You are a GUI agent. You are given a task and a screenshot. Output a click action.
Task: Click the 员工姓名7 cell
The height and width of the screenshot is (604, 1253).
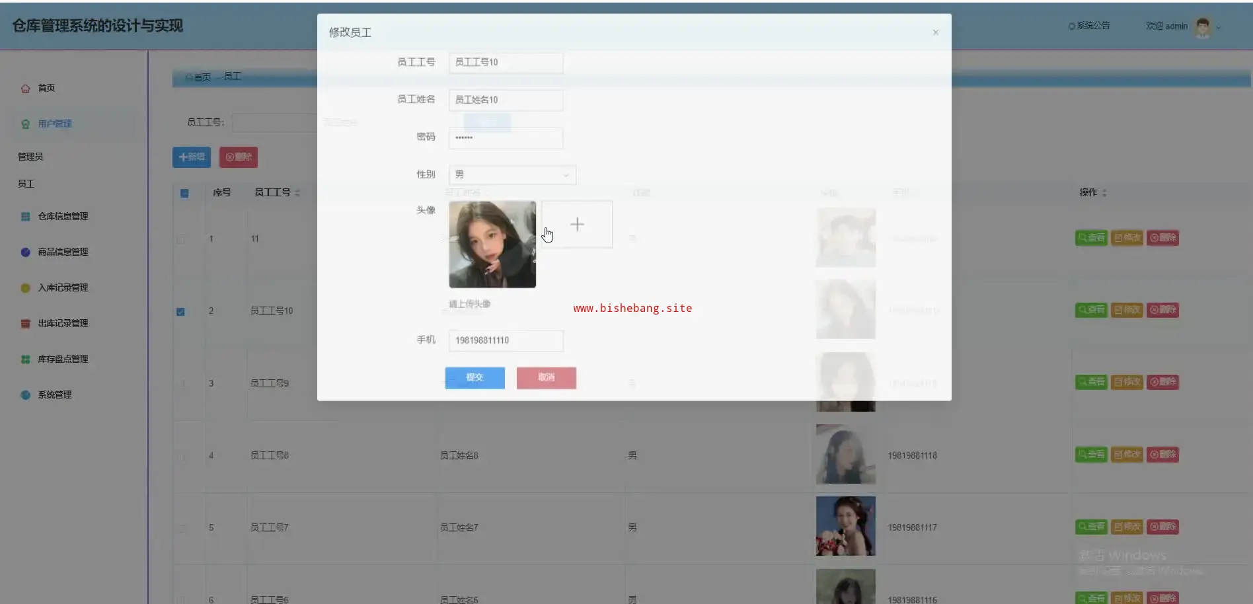459,527
